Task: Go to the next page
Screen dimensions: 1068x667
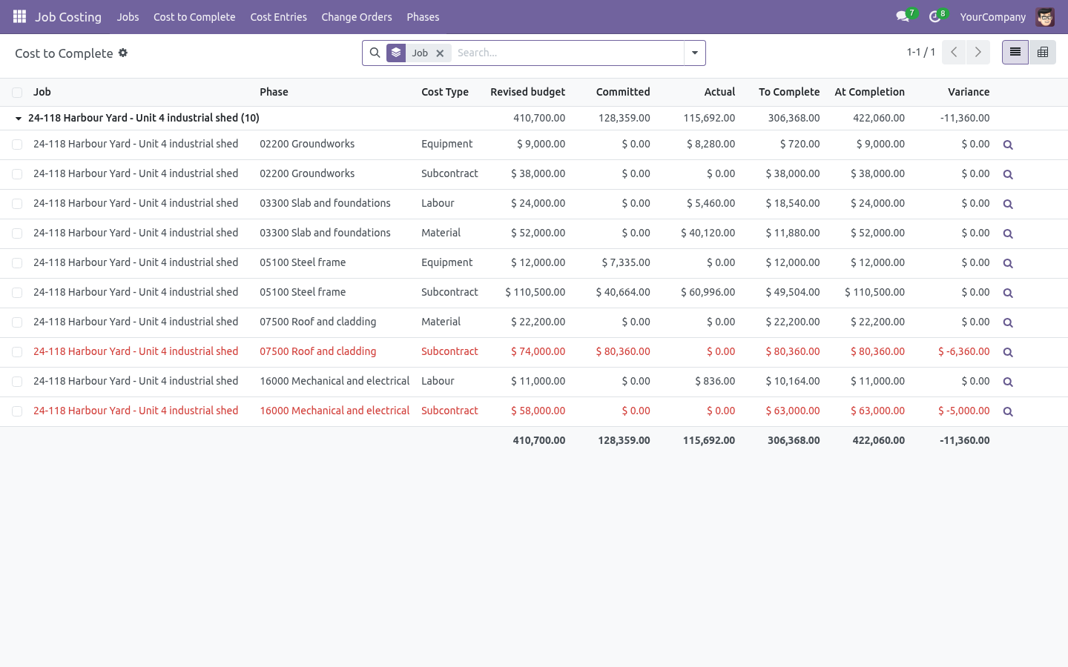Action: point(978,52)
